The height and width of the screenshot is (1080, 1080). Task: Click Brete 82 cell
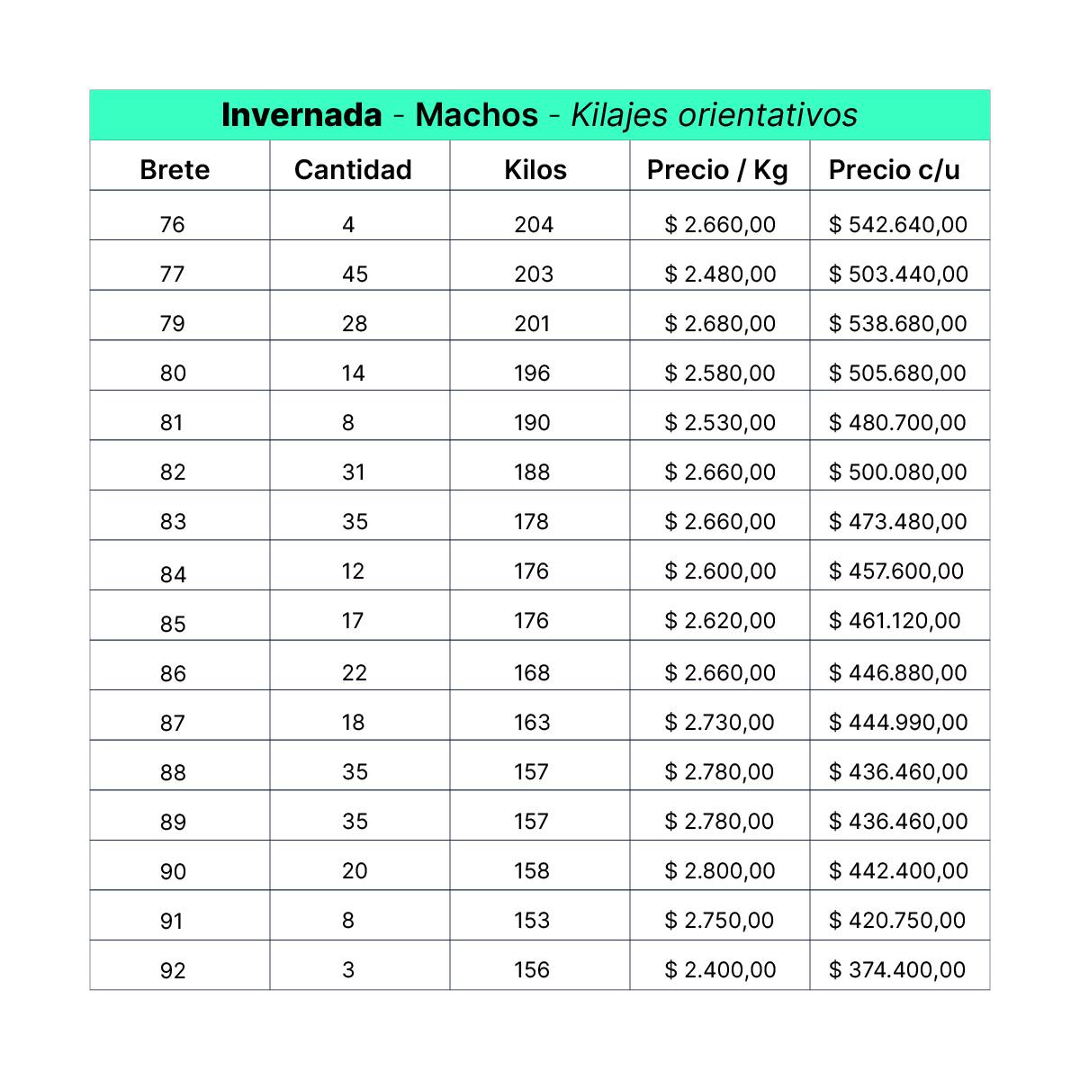(173, 472)
